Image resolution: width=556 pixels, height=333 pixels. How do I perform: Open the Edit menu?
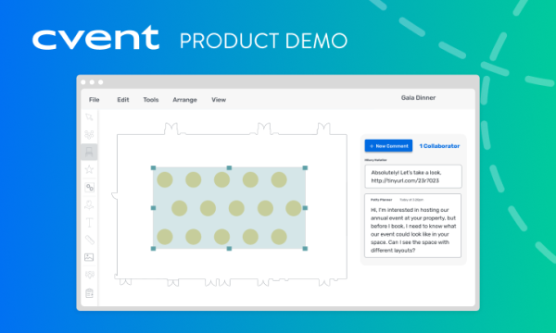[123, 100]
